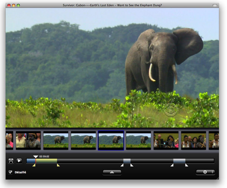Click the end marker of the middle segment
This screenshot has height=188, width=227.
coord(132,165)
